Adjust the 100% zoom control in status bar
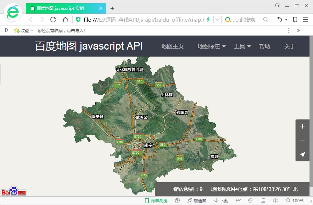The height and width of the screenshot is (205, 313). click(296, 200)
